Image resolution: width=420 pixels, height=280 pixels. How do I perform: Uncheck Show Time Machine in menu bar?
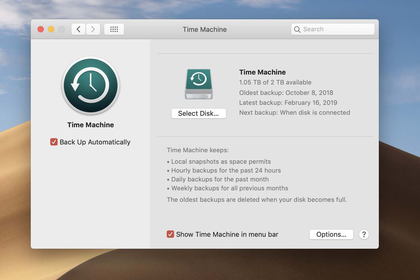[x=170, y=234]
